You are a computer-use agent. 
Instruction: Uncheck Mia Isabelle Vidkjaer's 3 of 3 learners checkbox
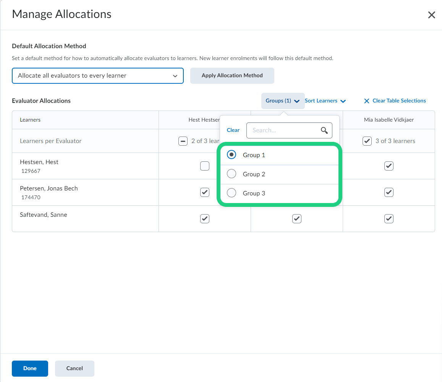click(x=367, y=141)
